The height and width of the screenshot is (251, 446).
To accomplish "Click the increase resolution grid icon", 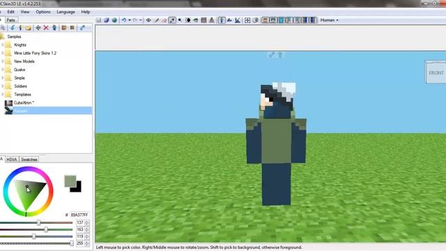I will [x=64, y=28].
